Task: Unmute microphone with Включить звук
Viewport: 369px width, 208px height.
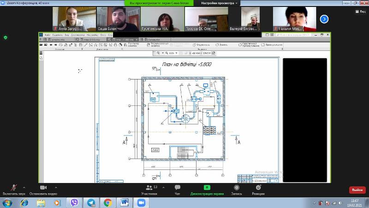Action: click(14, 190)
